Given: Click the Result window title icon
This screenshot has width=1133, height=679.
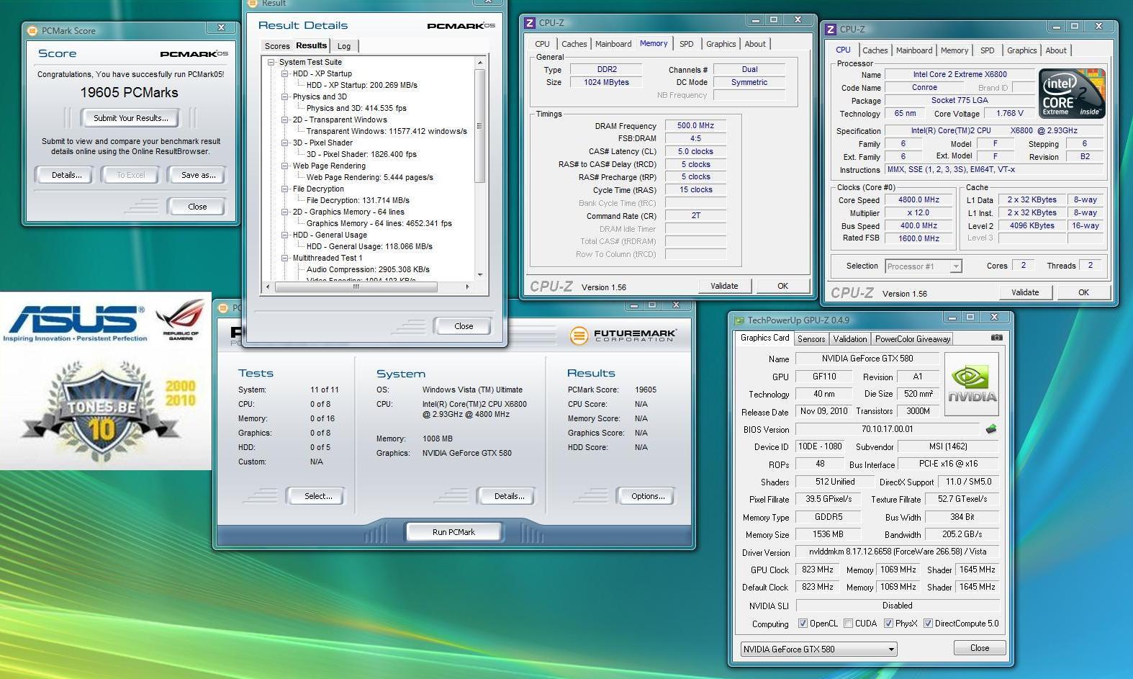Looking at the screenshot, I should pos(253,3).
